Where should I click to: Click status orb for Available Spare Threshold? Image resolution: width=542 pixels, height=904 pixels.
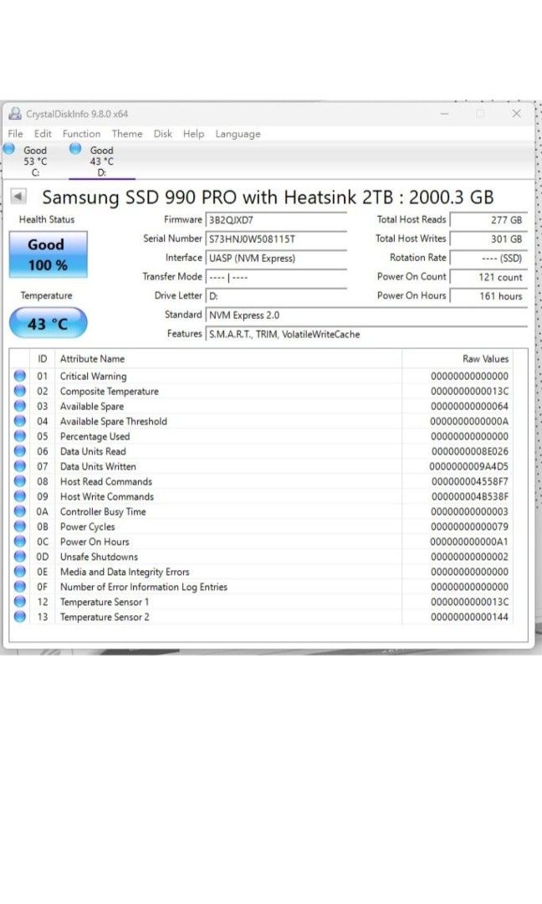19,421
